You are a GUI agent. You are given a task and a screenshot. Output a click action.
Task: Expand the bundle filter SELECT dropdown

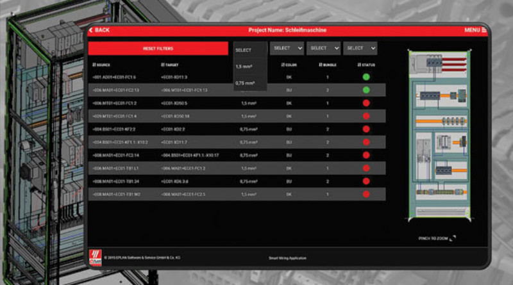[x=323, y=48]
